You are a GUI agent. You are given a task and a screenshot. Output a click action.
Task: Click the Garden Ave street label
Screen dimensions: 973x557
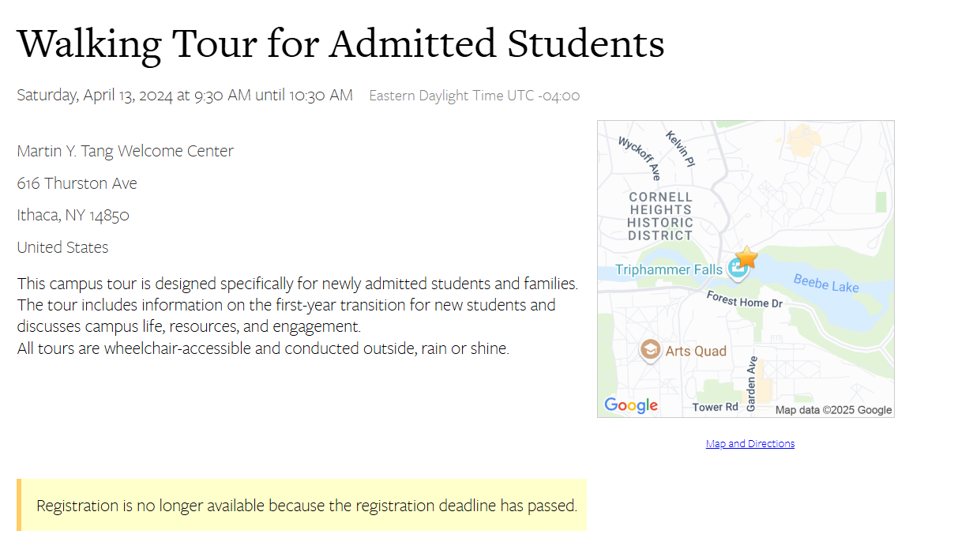(752, 383)
